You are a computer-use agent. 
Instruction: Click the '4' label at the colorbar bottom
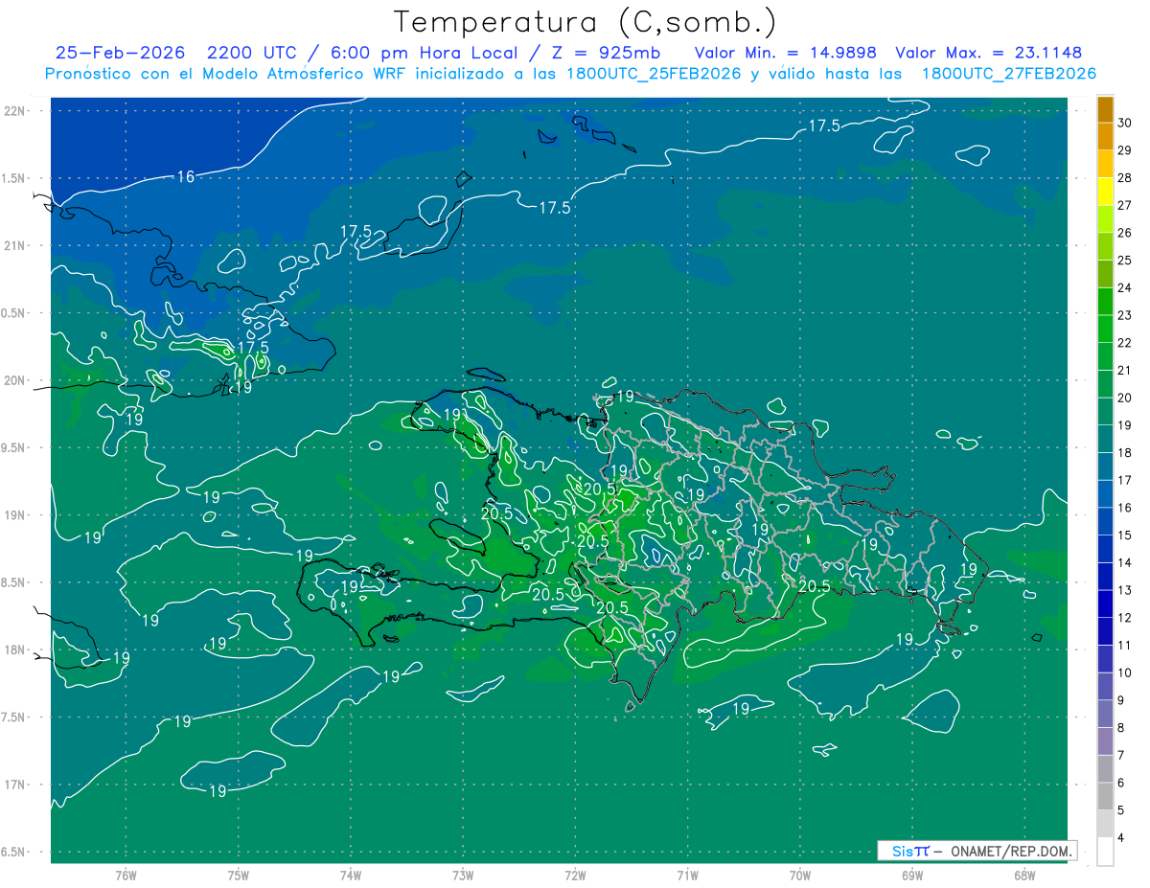[x=1121, y=838]
